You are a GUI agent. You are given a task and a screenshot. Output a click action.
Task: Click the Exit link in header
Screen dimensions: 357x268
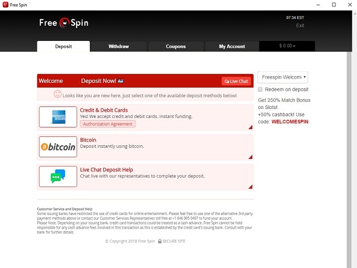click(x=300, y=26)
